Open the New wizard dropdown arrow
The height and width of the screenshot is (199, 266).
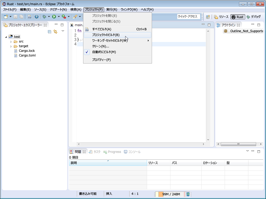10,17
